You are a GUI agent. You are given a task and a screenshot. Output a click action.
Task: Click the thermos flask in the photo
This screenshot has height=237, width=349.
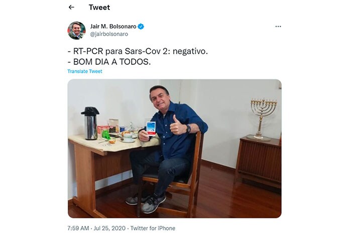tap(90, 123)
